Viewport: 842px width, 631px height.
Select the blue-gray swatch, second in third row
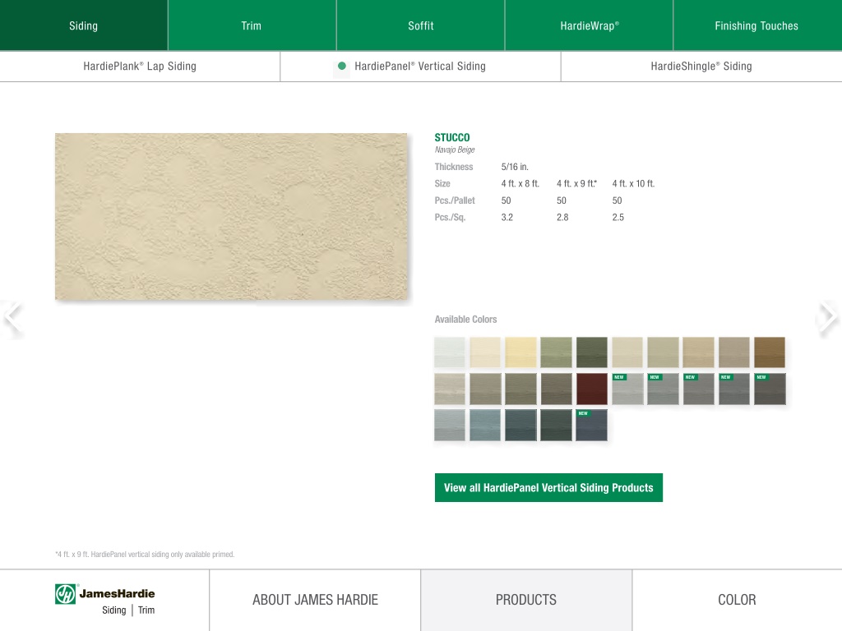pyautogui.click(x=485, y=425)
